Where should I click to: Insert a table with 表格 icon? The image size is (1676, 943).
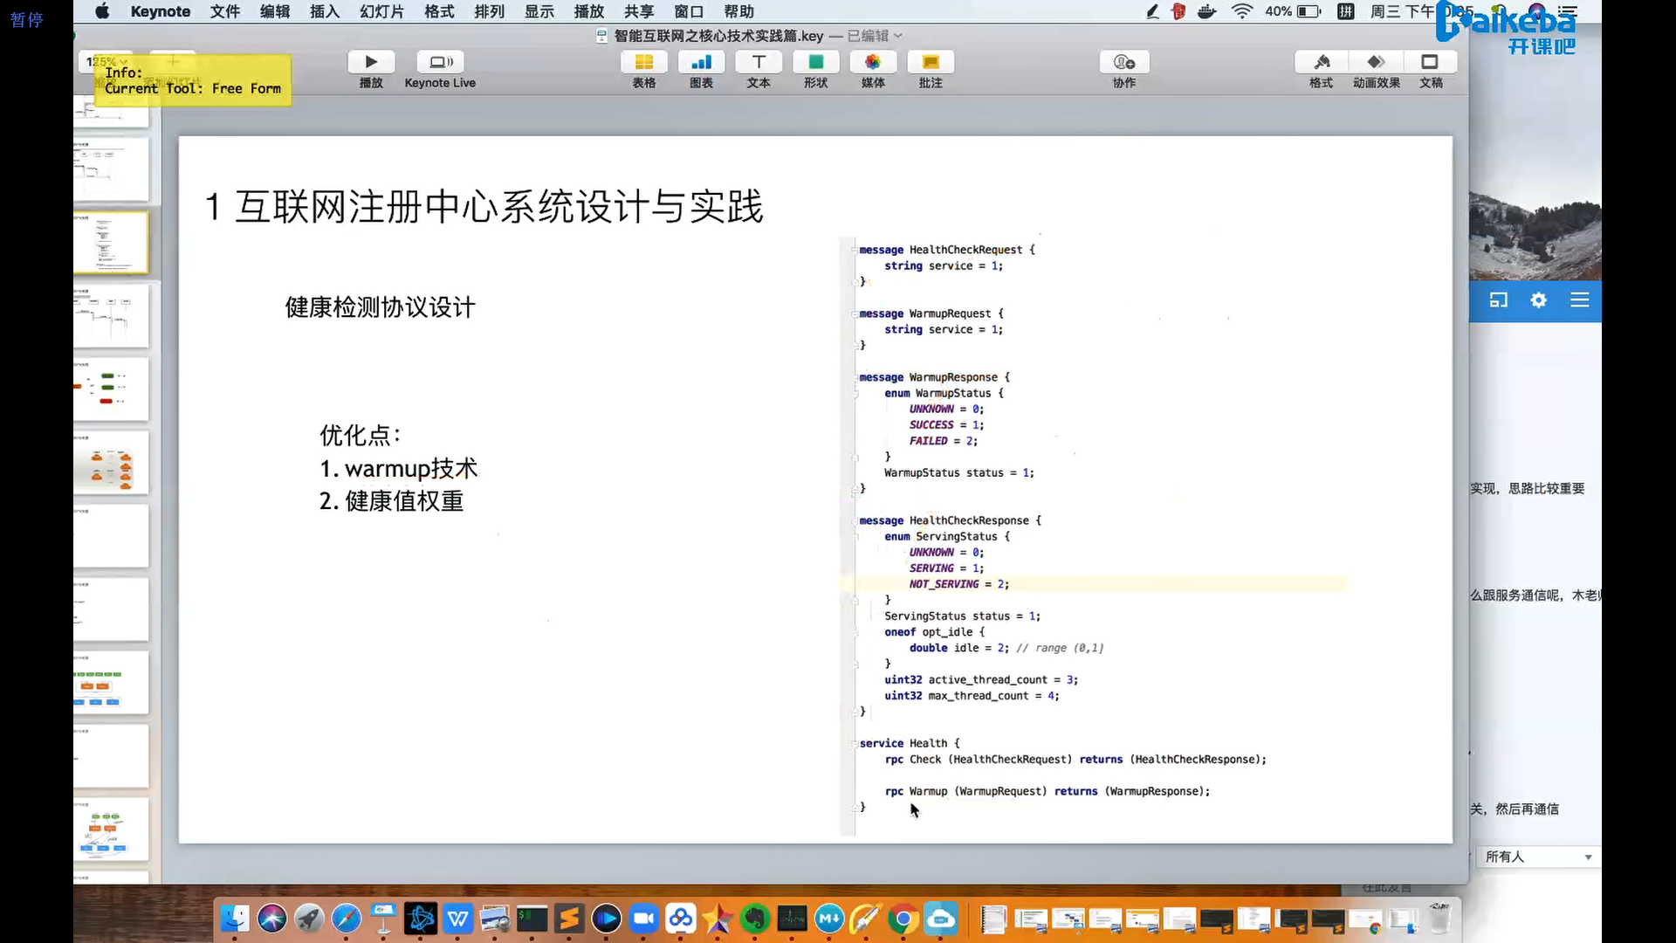(x=643, y=62)
